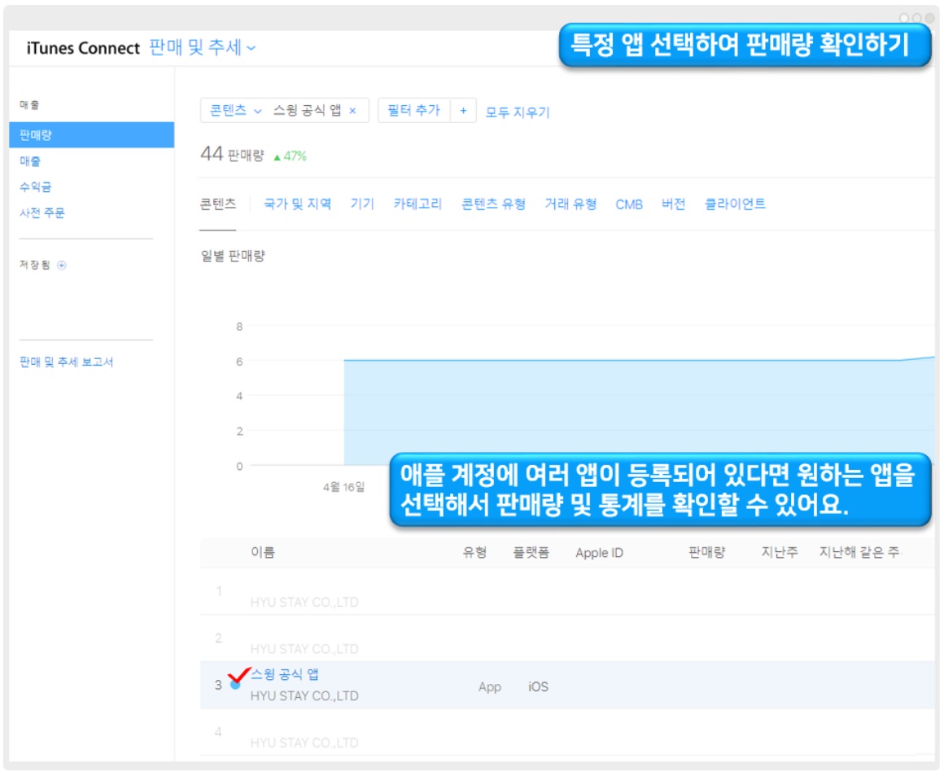The width and height of the screenshot is (944, 772).
Task: Switch to the CMB tab
Action: (629, 205)
